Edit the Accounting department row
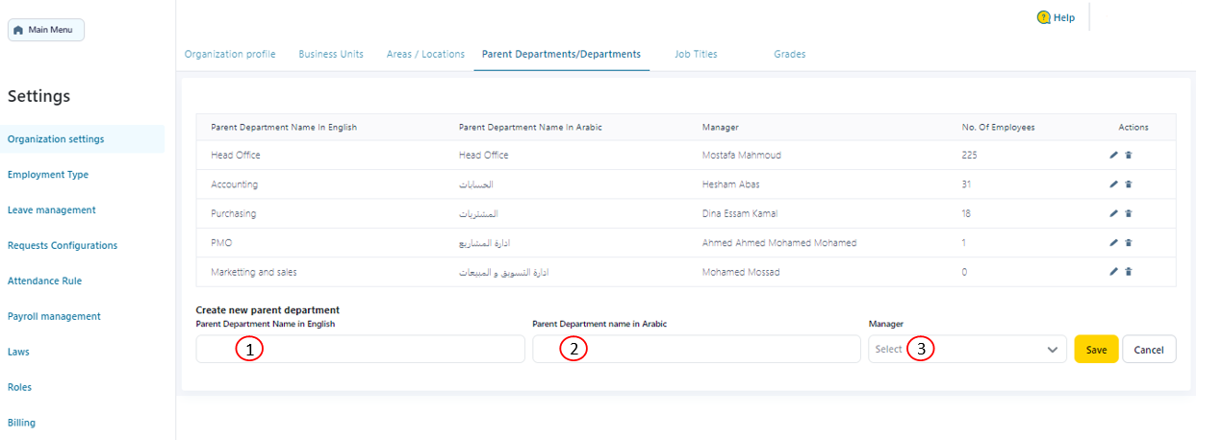The height and width of the screenshot is (440, 1223). [x=1113, y=184]
